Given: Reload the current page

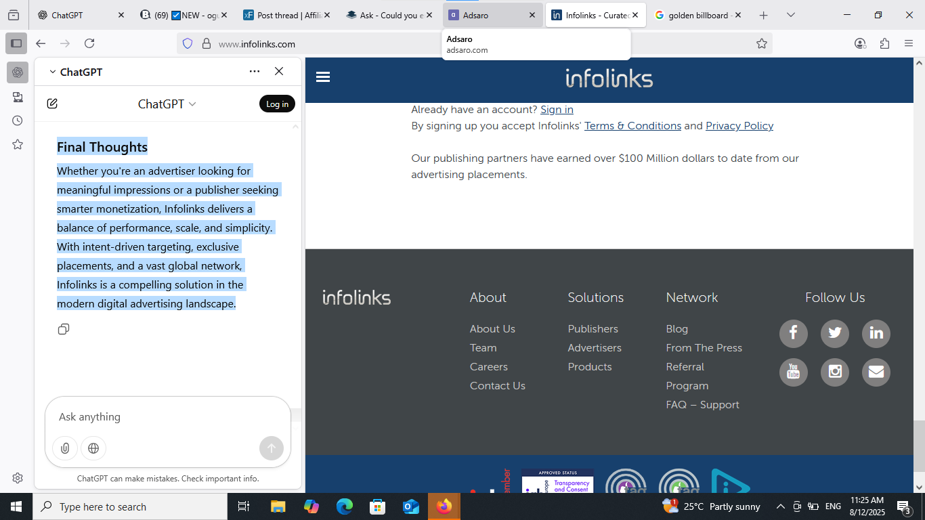Looking at the screenshot, I should click(x=89, y=43).
